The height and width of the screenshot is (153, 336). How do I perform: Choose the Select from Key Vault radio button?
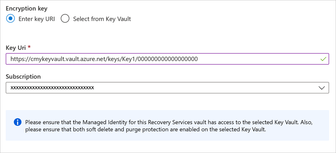pos(65,19)
